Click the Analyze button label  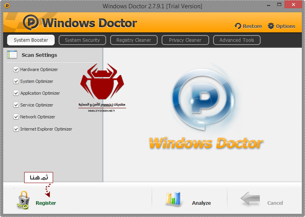point(201,203)
